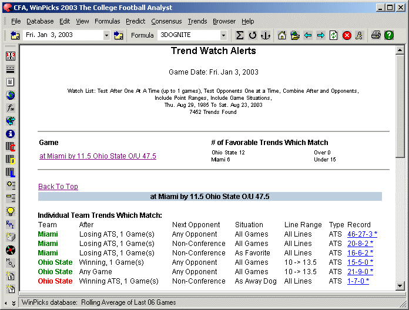Expand sidebar toolbar overflow chevron
This screenshot has width=409, height=310.
14,303
